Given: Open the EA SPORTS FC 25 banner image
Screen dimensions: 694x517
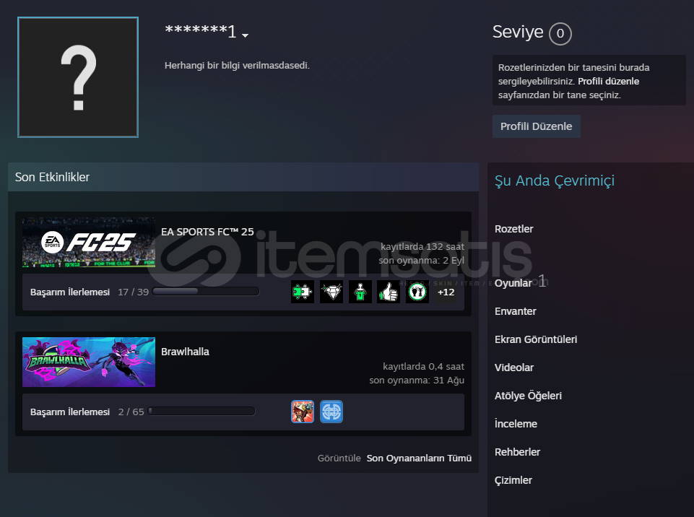Looking at the screenshot, I should click(89, 242).
